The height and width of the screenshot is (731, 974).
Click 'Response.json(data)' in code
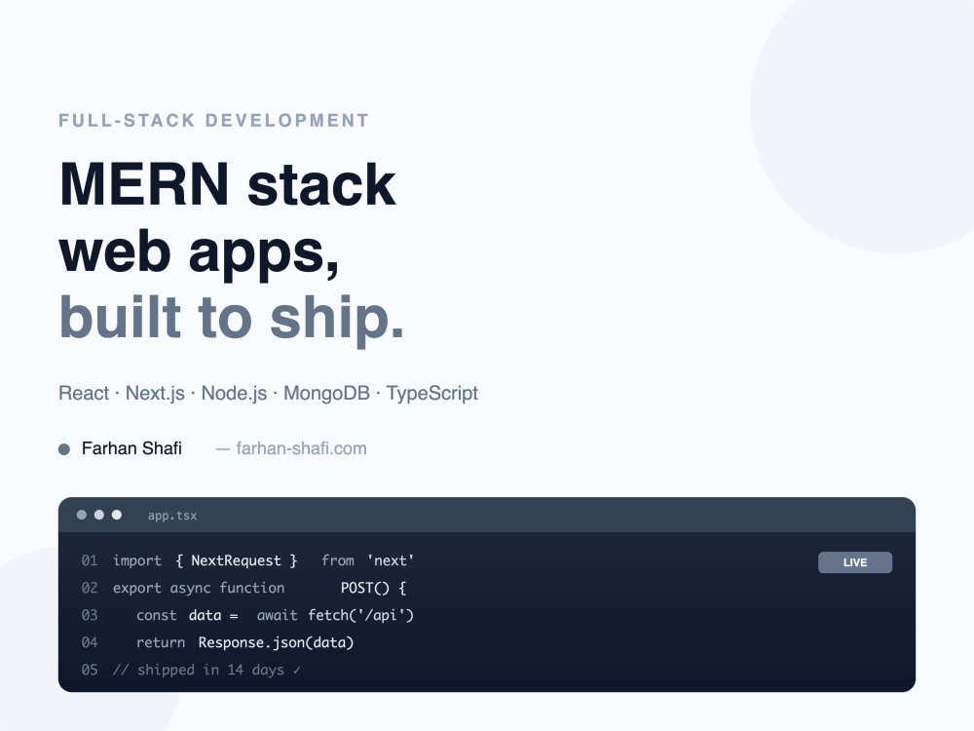[x=276, y=642]
